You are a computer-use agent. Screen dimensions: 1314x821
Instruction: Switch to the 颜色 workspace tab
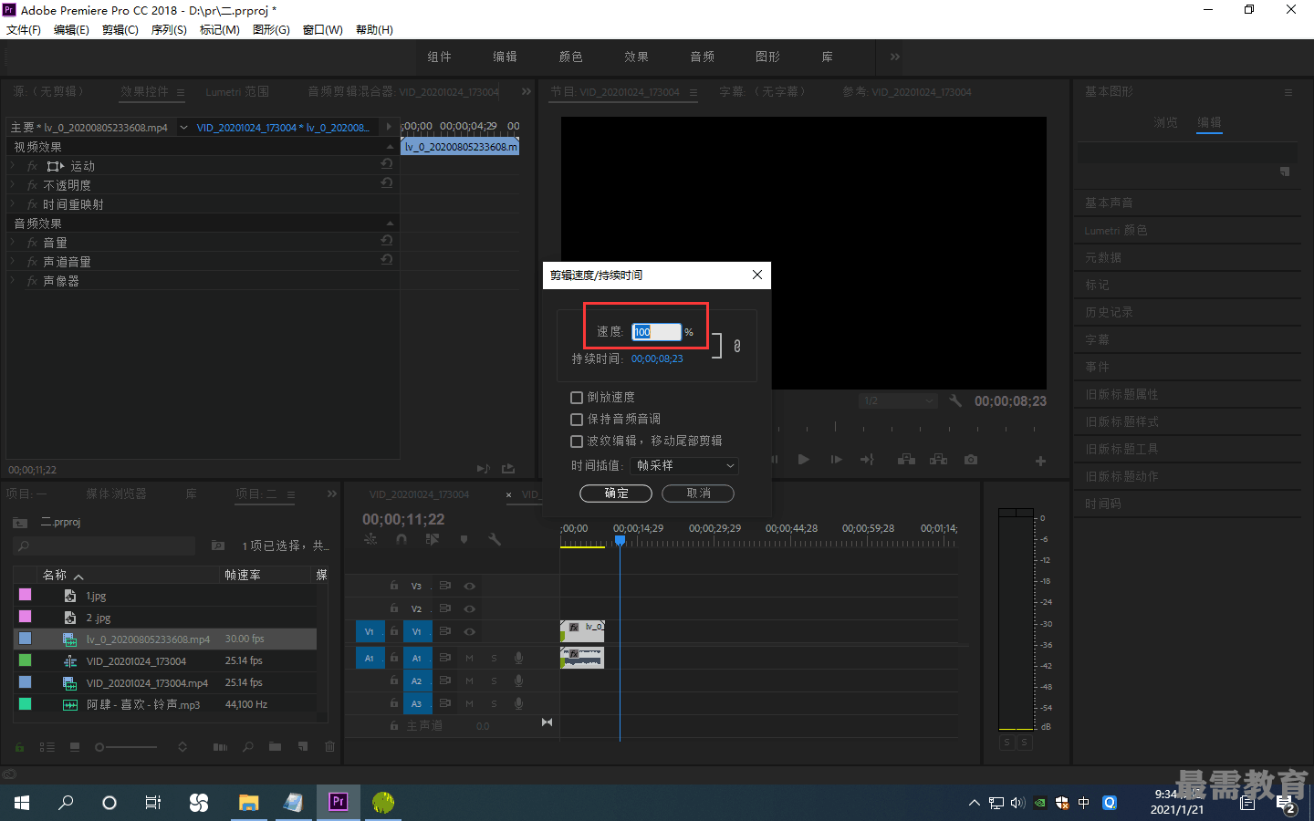click(571, 57)
